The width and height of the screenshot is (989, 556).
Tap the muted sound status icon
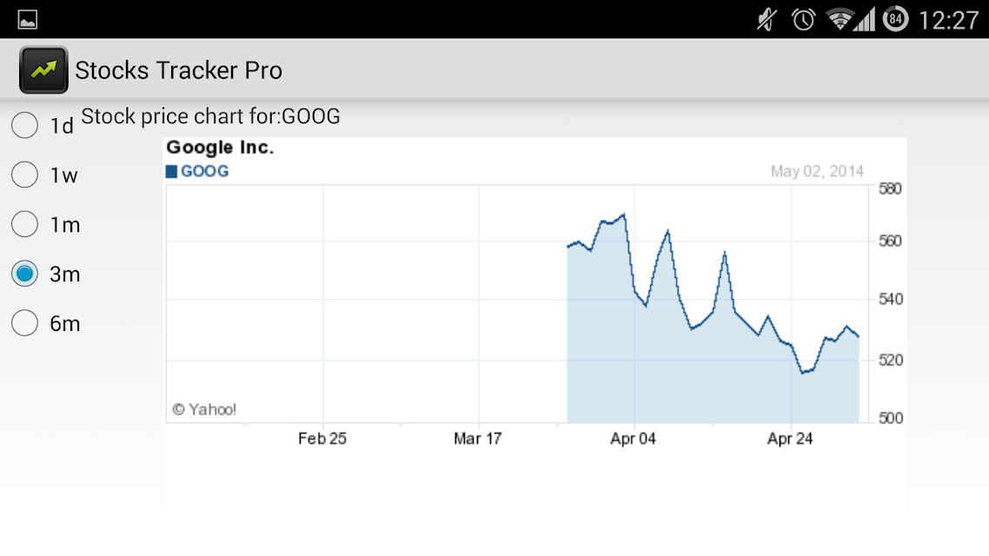click(x=767, y=19)
